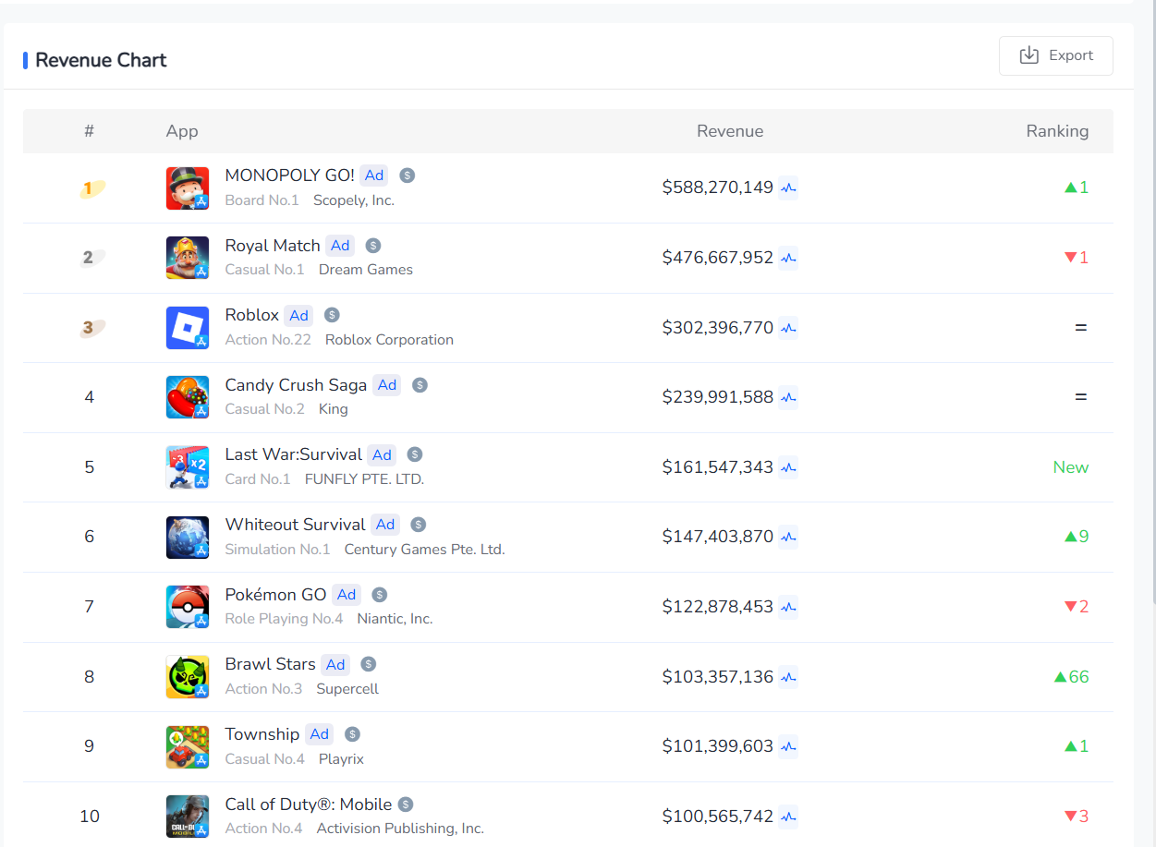Click the Ad badge next to Whiteout Survival
Viewport: 1156px width, 847px height.
[385, 525]
